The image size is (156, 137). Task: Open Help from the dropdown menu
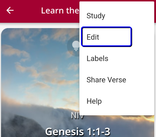tap(117, 101)
